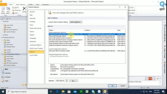167x94 pixels.
Task: Open the notification center icon
Action: pyautogui.click(x=163, y=92)
